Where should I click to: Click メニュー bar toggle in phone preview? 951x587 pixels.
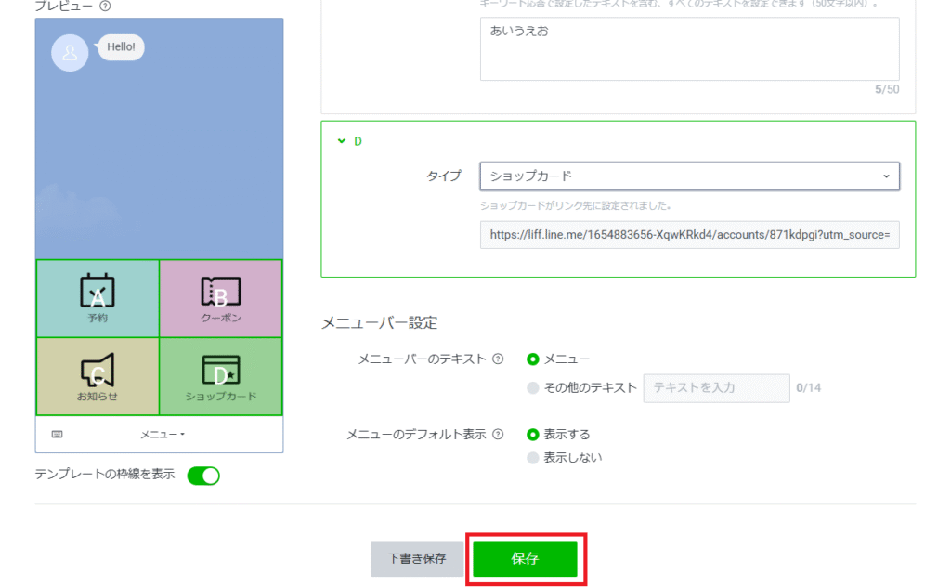click(x=163, y=434)
